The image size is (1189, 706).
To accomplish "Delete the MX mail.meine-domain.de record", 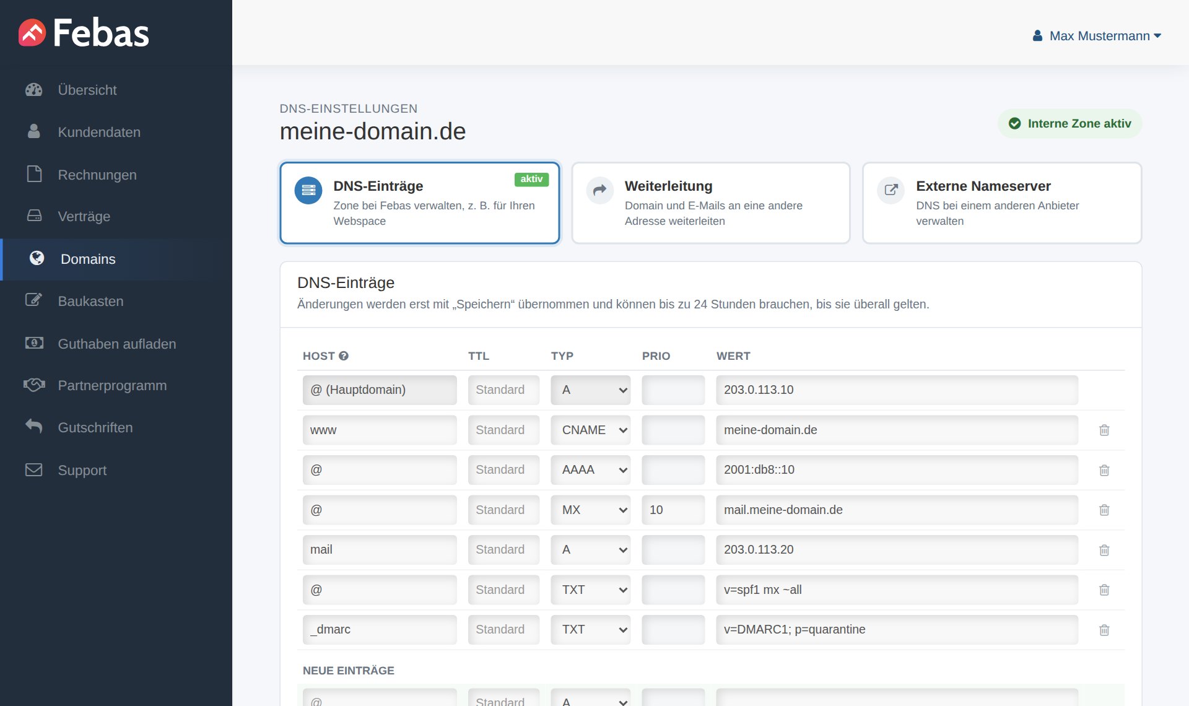I will point(1104,510).
